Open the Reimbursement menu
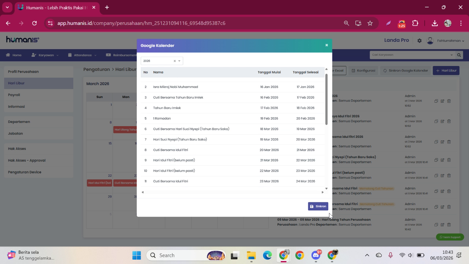The height and width of the screenshot is (264, 469). pyautogui.click(x=121, y=55)
